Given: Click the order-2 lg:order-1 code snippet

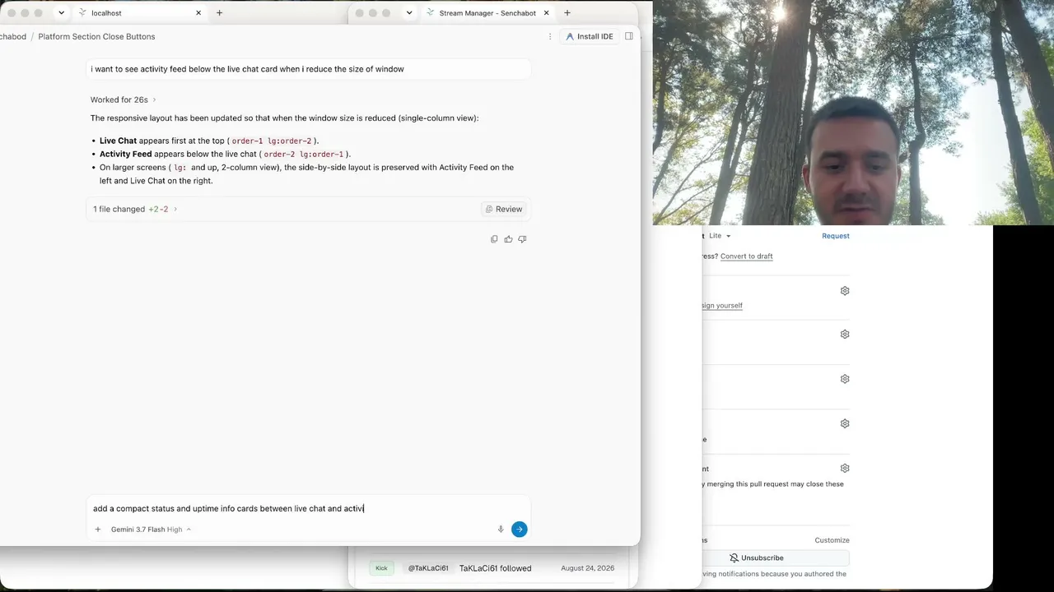Looking at the screenshot, I should 304,155.
